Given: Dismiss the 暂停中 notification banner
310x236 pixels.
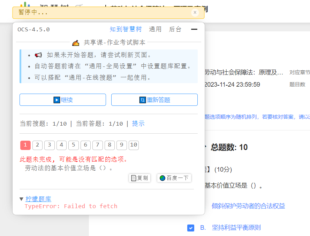Looking at the screenshot, I should coord(195,13).
